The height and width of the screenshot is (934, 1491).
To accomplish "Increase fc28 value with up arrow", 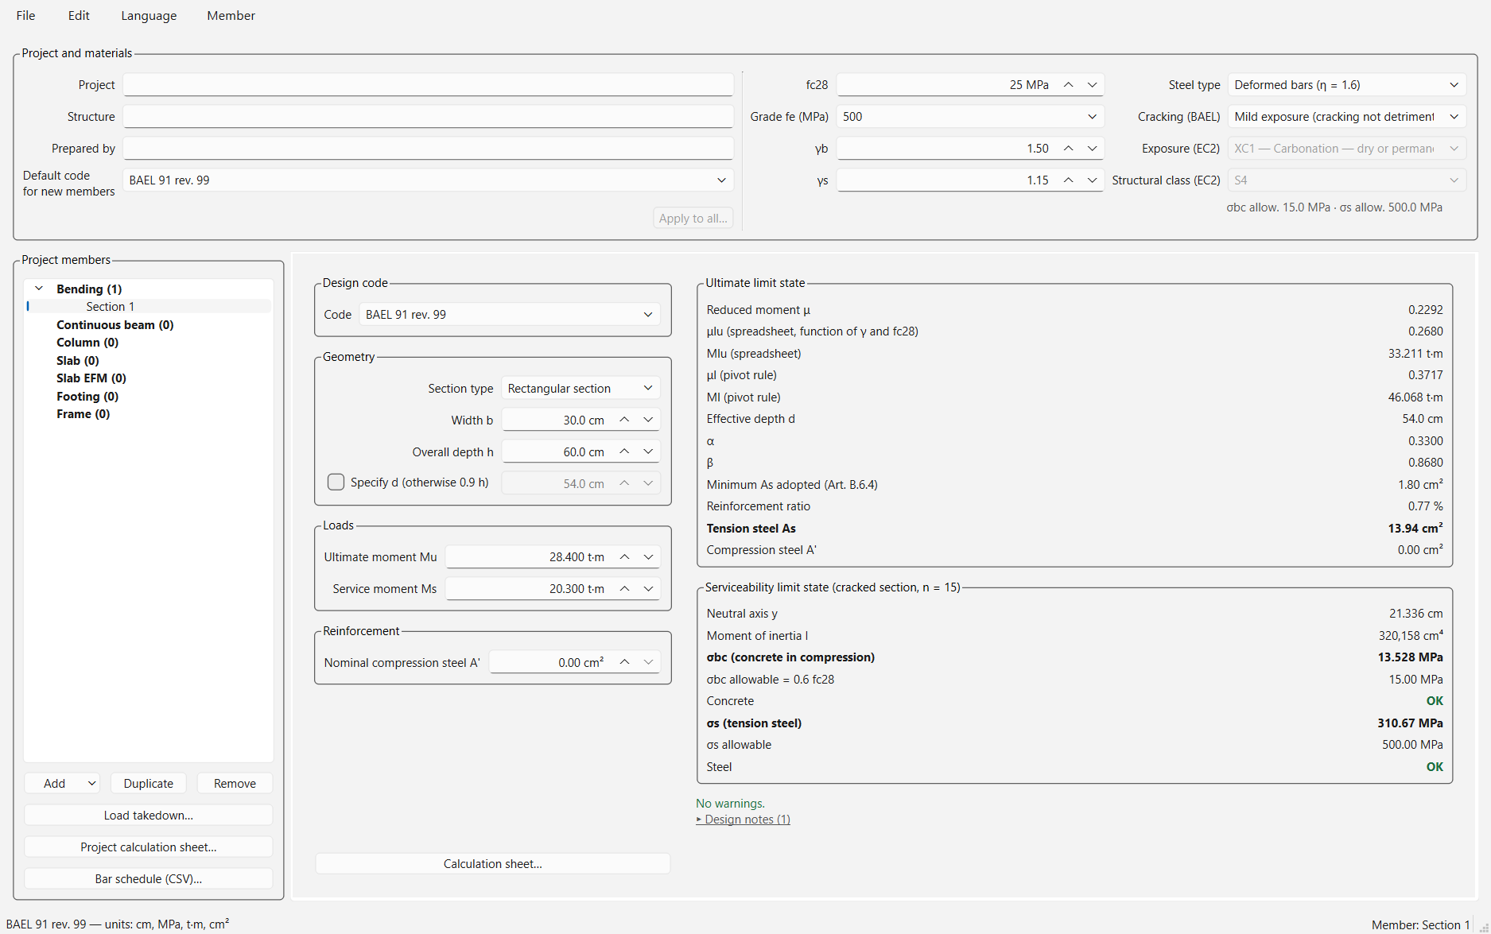I will [x=1069, y=85].
